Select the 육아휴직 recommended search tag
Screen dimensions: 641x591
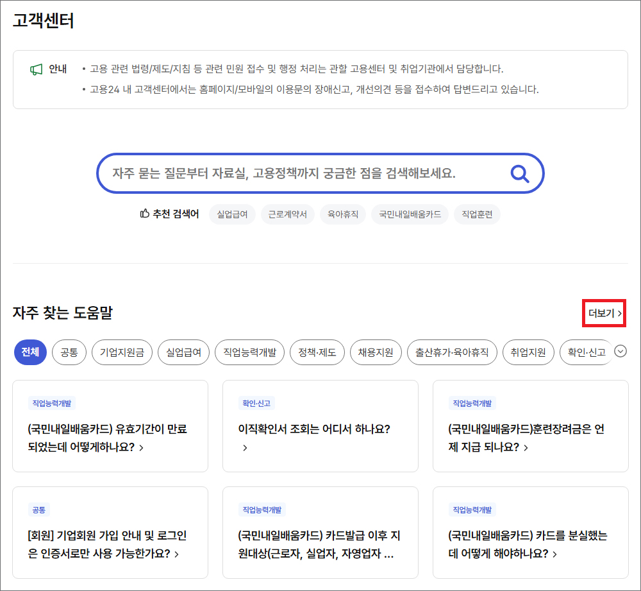tap(343, 215)
